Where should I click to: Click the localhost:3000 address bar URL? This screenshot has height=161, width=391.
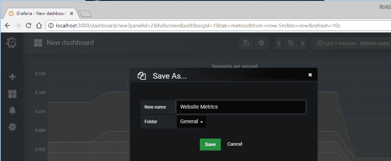[198, 25]
